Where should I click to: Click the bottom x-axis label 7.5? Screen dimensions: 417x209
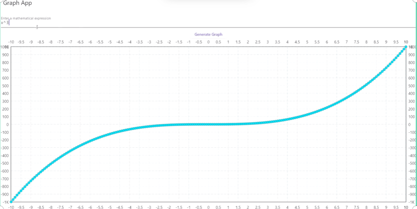tap(356, 206)
